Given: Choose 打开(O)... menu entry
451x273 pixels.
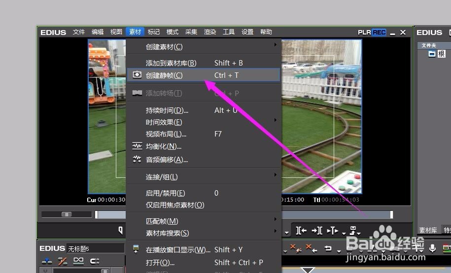Looking at the screenshot, I should 204,262.
